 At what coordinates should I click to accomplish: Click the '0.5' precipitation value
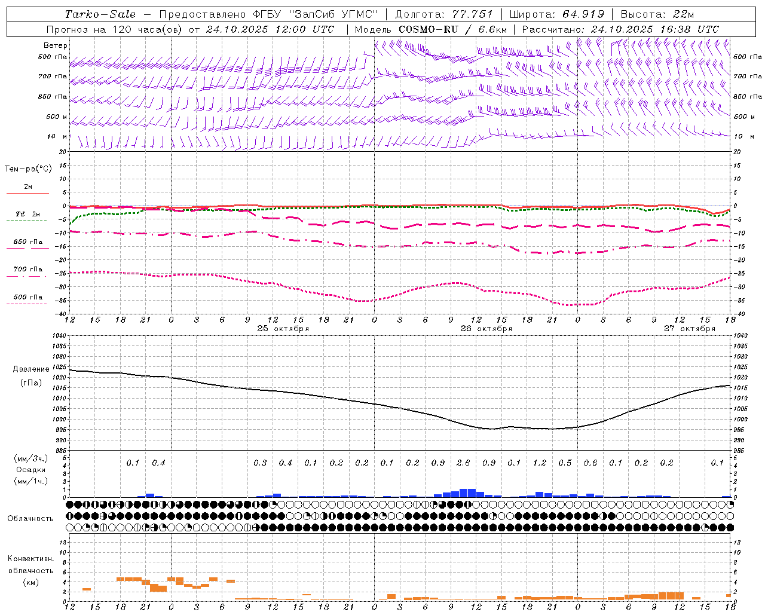[x=565, y=463]
